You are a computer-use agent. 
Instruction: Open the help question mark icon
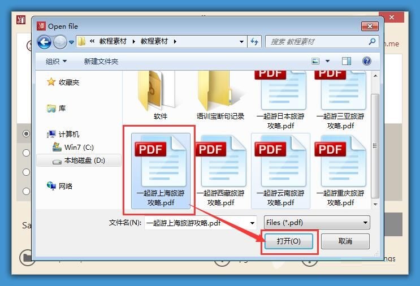(x=367, y=61)
